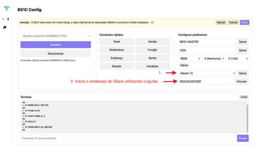Open the parity dropdown showing 0 (Nenhuma)
The image size is (254, 146).
point(213,59)
